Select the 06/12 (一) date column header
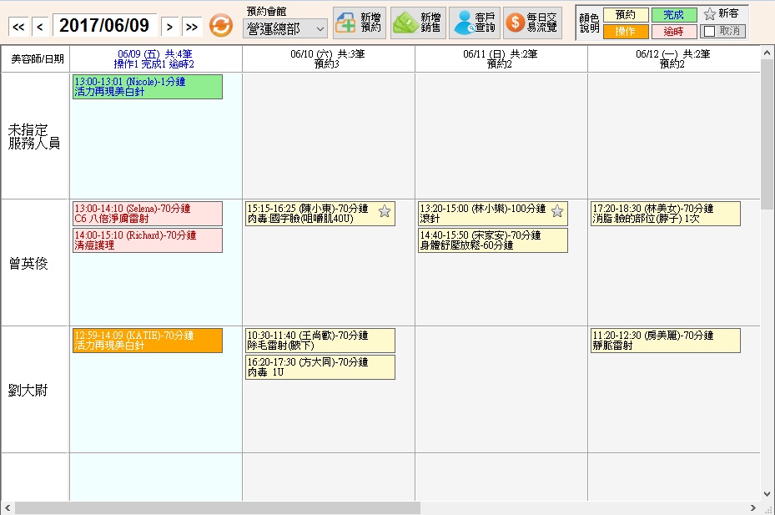775x515 pixels. tap(673, 58)
